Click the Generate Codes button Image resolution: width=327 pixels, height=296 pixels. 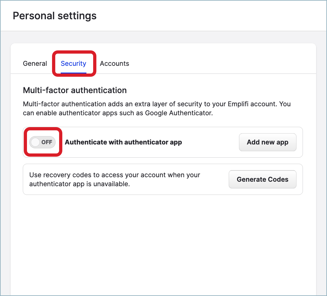point(262,179)
